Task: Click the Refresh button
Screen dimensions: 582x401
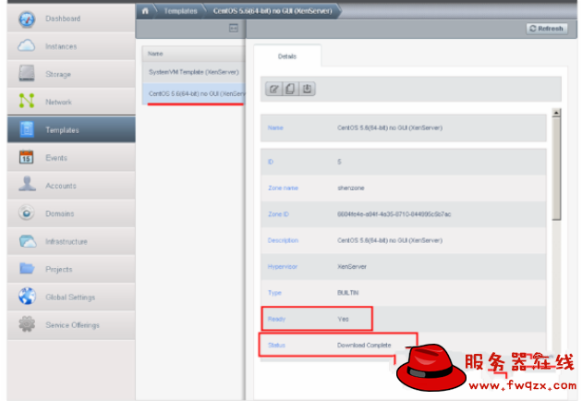Action: [x=547, y=29]
